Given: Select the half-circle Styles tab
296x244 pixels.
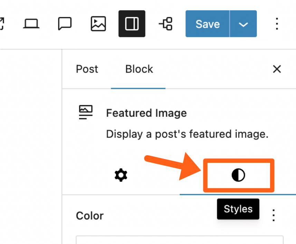Looking at the screenshot, I should (x=238, y=176).
